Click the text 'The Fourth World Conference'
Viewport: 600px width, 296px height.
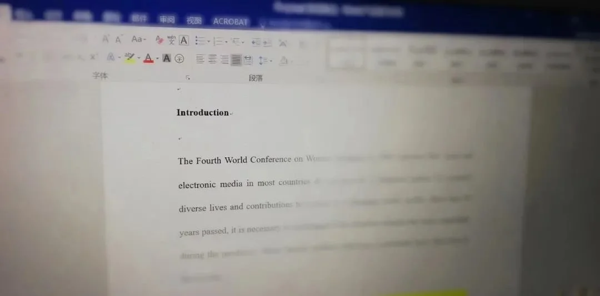pyautogui.click(x=234, y=160)
